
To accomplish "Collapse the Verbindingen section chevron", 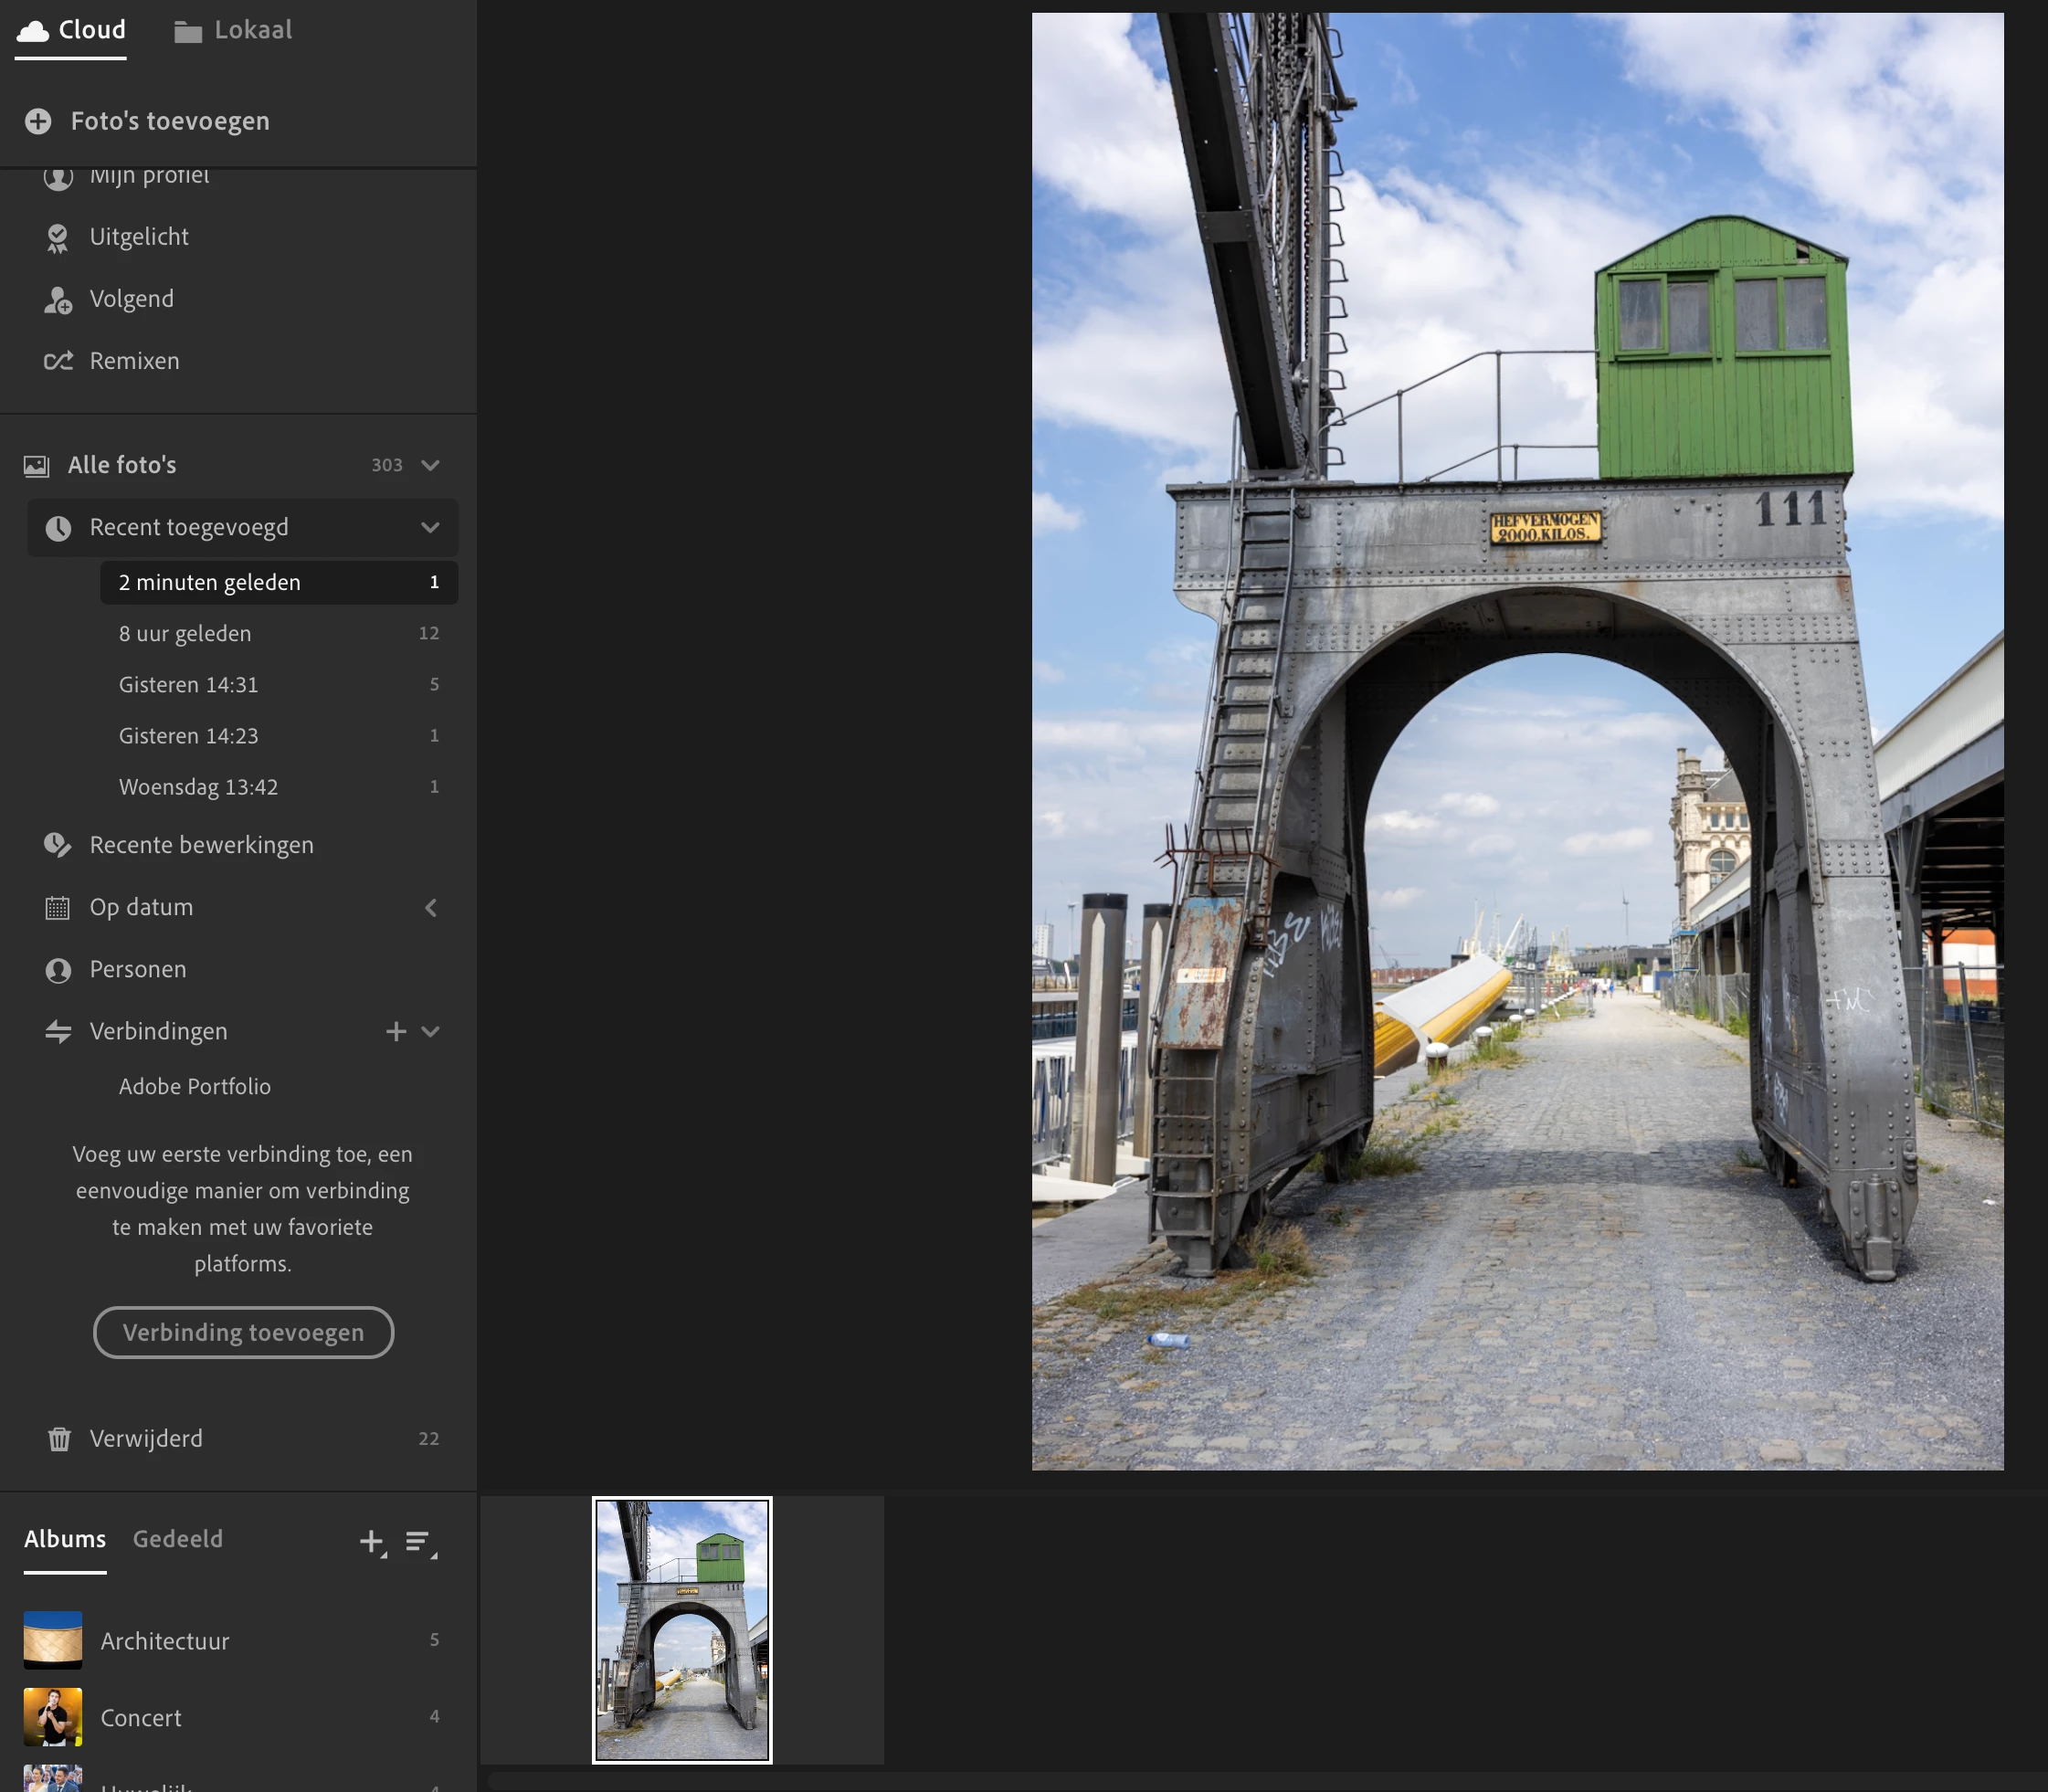I will click(x=431, y=1031).
